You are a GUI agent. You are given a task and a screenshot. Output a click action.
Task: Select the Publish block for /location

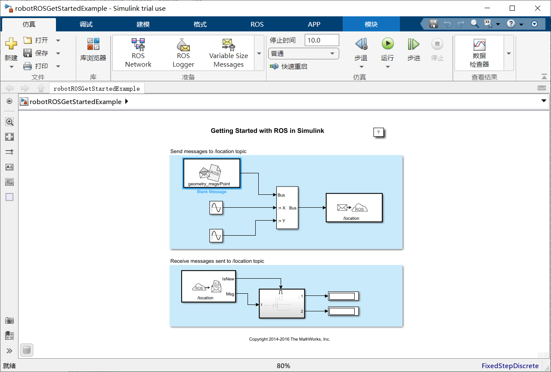point(354,208)
